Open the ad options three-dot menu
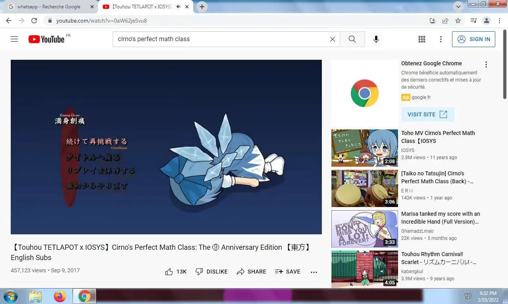Screen dimensions: 508x304 (x=486, y=65)
